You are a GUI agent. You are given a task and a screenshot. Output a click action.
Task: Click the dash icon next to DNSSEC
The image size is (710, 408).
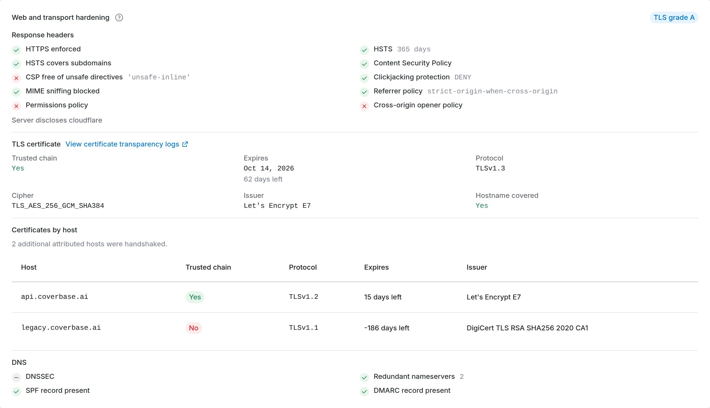[x=16, y=377]
